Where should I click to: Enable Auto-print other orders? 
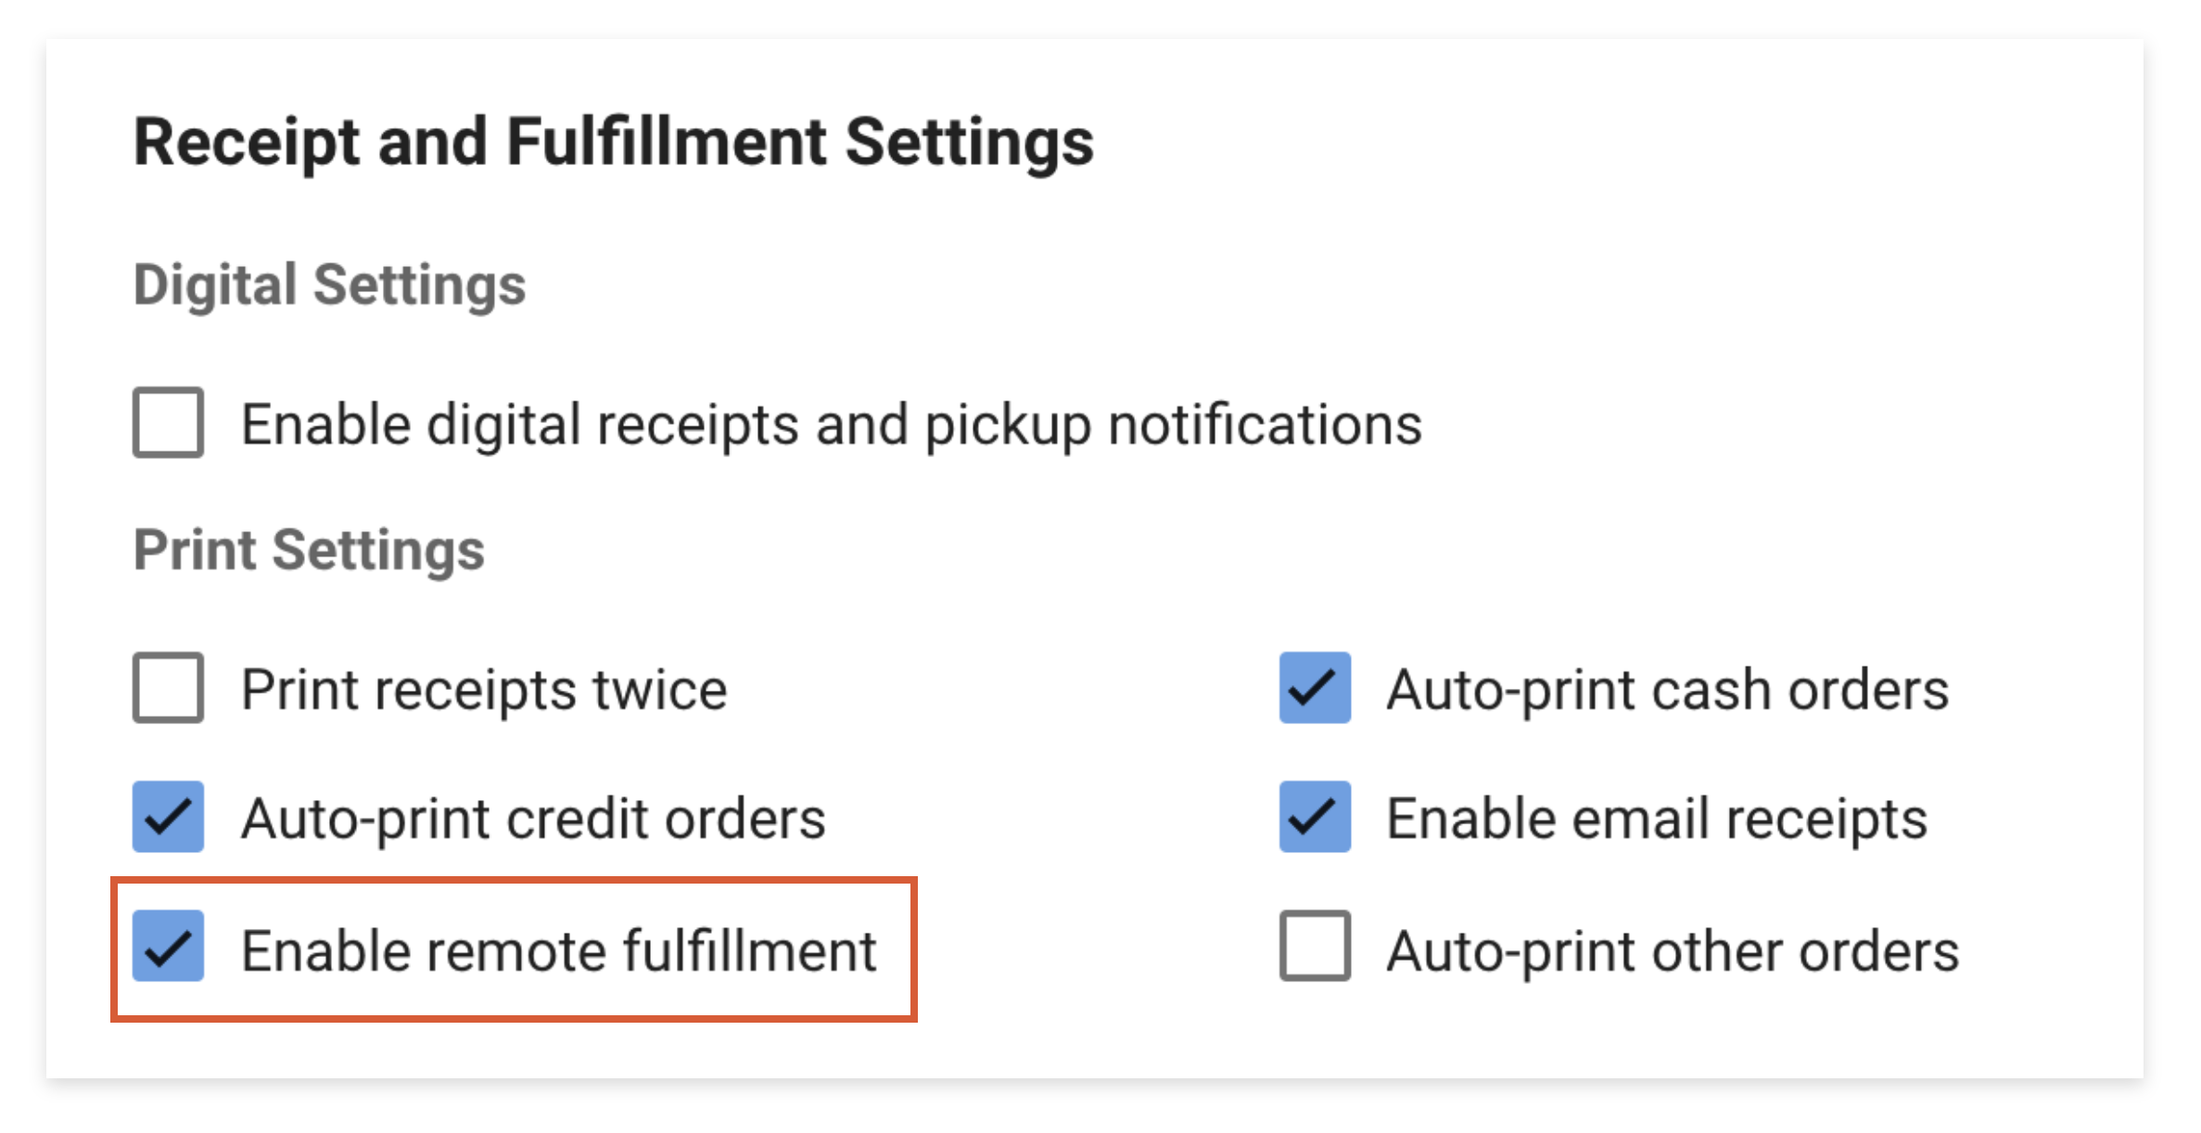coord(1314,948)
